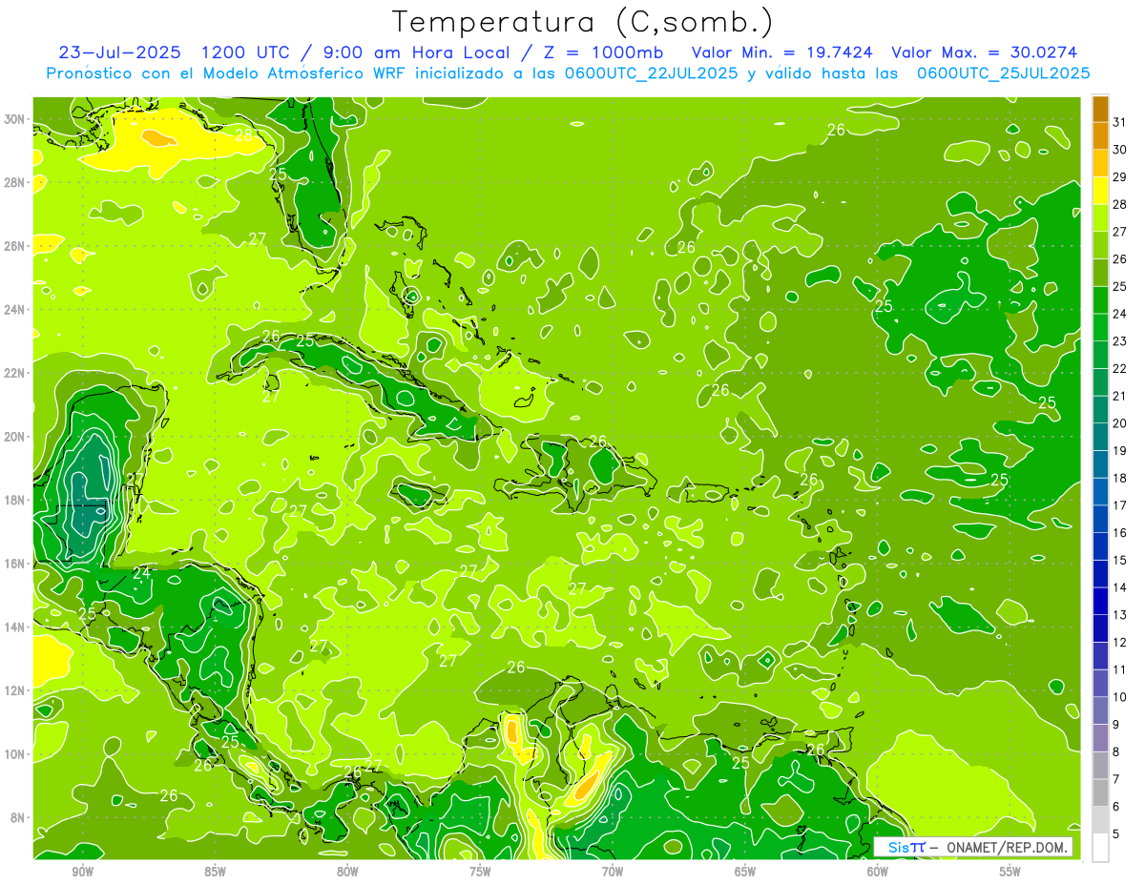
Task: Pick the gray colorbar swatch between 6 and 7
Action: coord(1100,792)
